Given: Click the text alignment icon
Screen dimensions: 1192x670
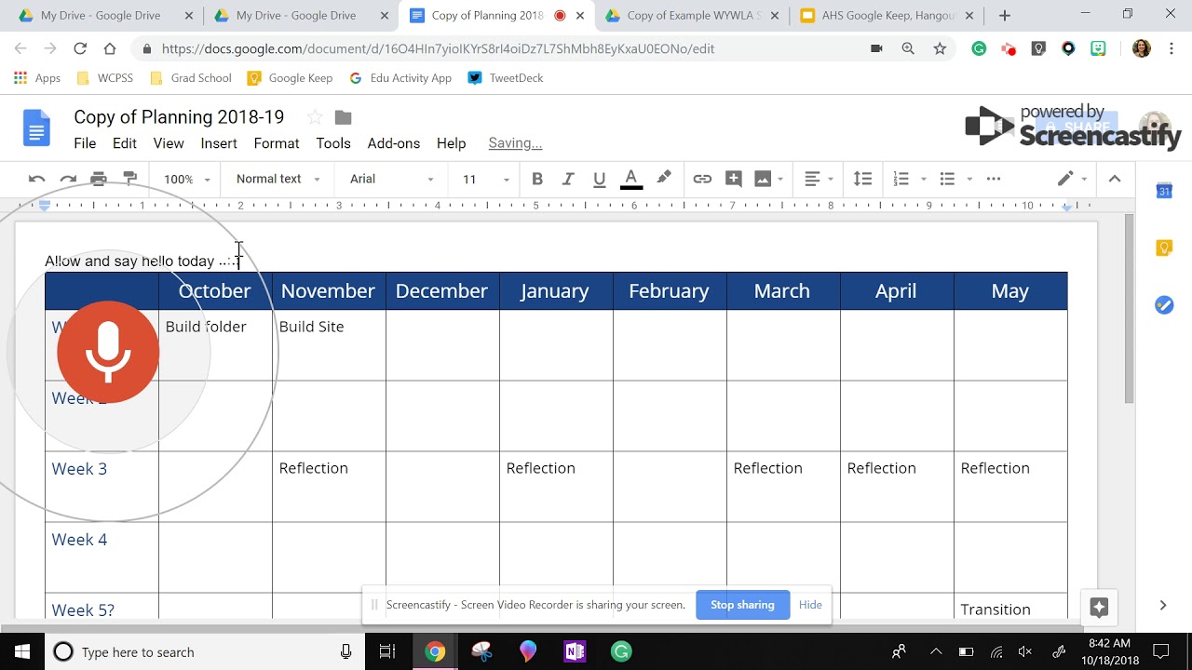Looking at the screenshot, I should click(812, 179).
